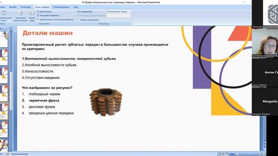
Task: Click the 100% zoom level
Action: click(232, 154)
